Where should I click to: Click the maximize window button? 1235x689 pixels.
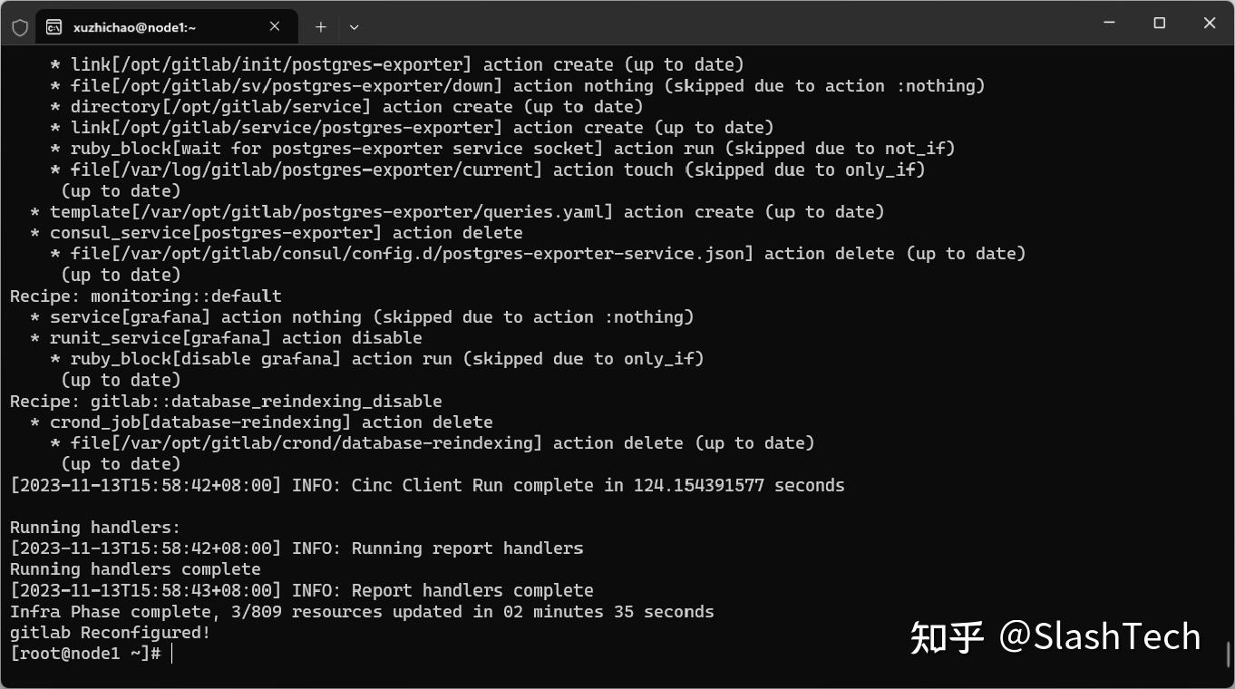[x=1159, y=24]
